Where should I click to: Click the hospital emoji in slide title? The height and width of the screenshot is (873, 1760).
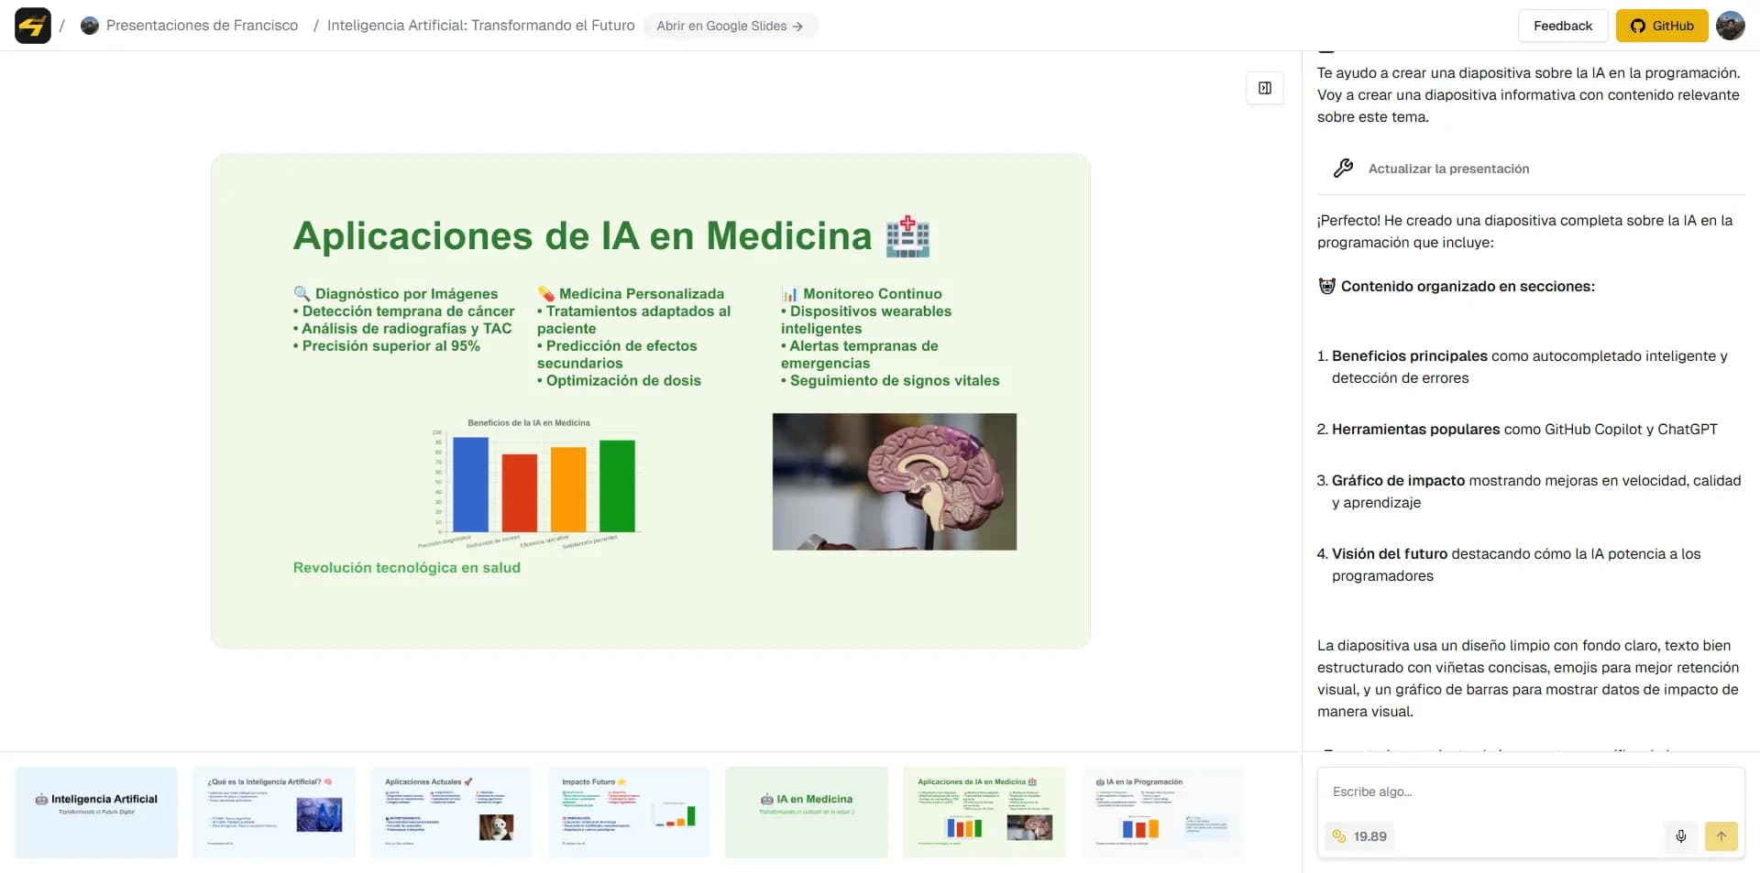[x=907, y=236]
